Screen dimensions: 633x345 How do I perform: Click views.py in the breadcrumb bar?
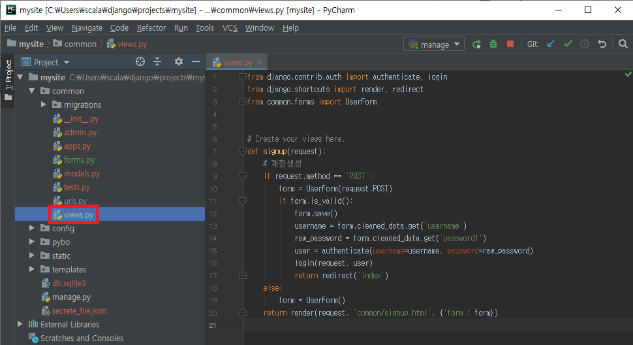[x=127, y=44]
